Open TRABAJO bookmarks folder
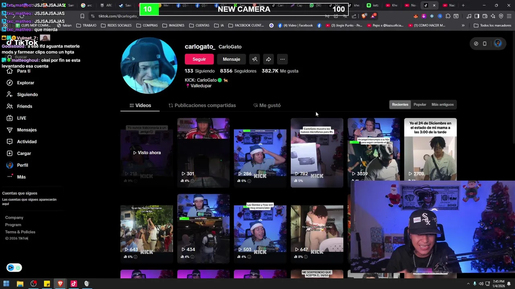Screen dimensions: 515x289 click(86, 25)
